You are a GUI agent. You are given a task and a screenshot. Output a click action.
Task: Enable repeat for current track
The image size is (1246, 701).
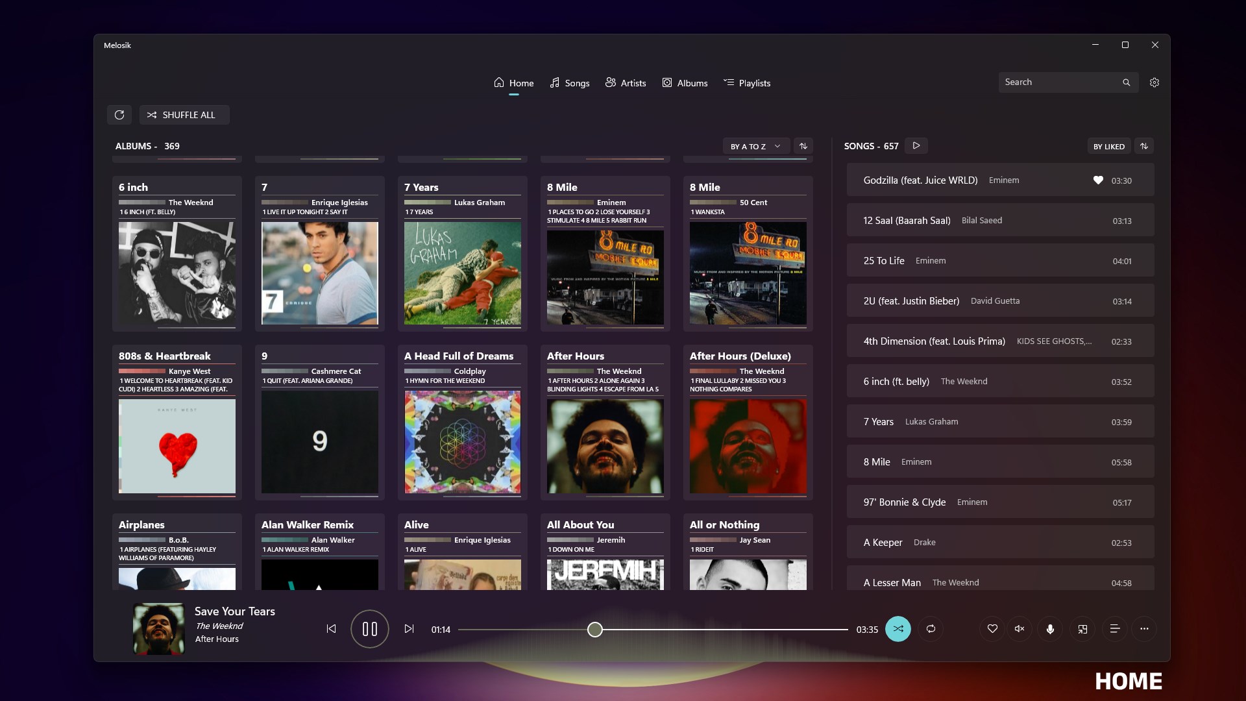point(931,629)
